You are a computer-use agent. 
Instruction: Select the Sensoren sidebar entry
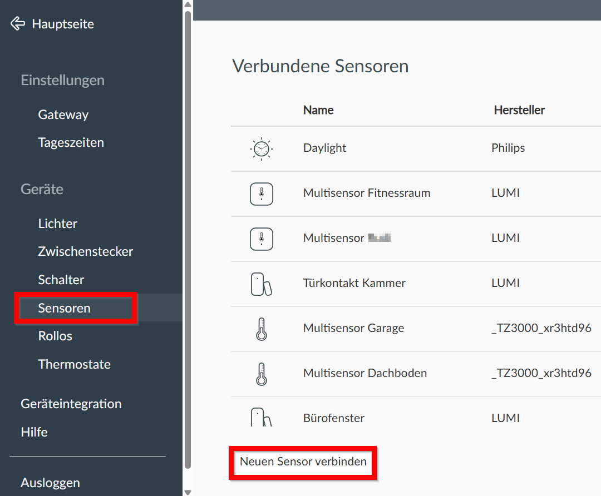click(64, 308)
